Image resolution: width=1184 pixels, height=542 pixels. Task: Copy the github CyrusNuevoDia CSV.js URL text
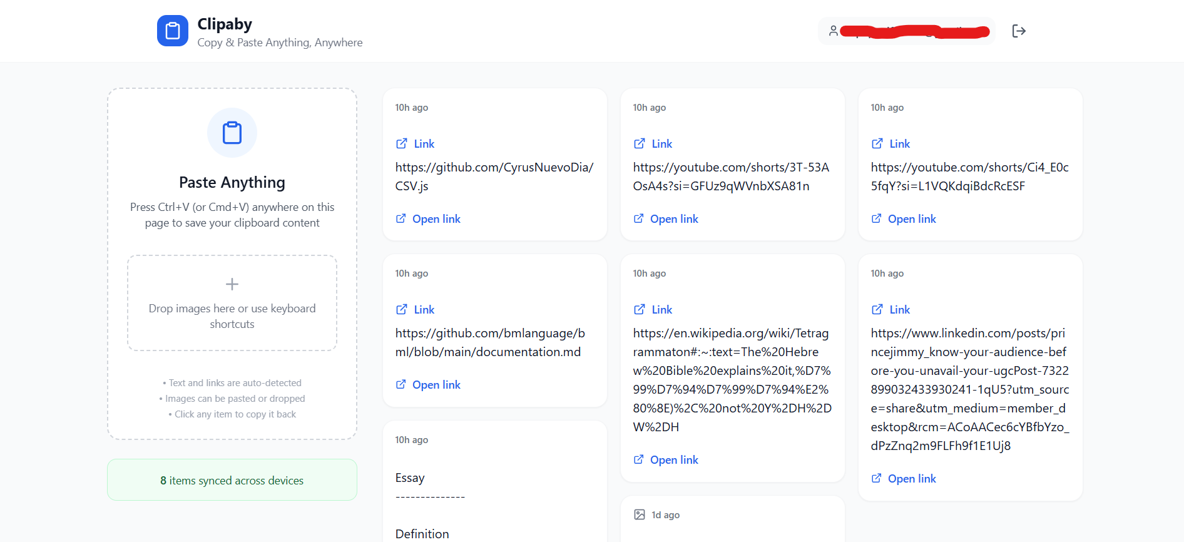click(x=494, y=176)
